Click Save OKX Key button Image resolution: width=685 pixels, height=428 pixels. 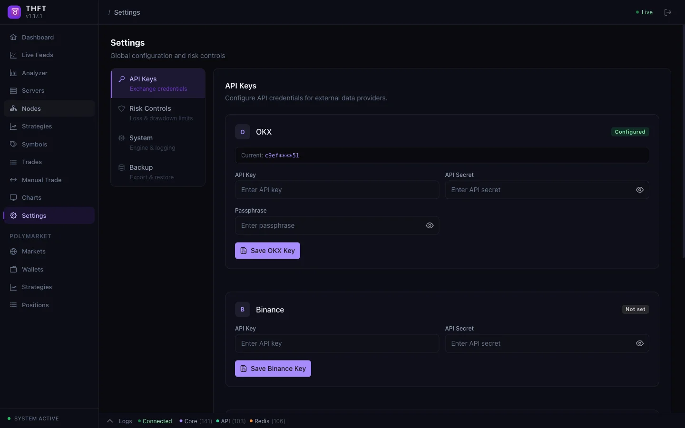[x=267, y=251]
